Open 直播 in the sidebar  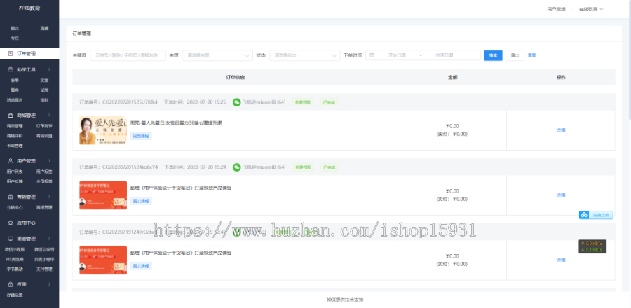click(44, 29)
